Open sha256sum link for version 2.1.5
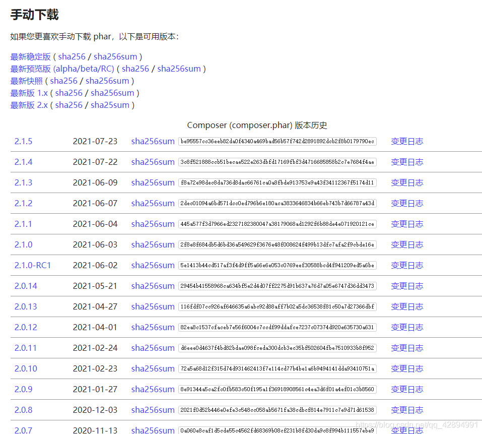Viewport: 482px width, 434px height. 153,142
